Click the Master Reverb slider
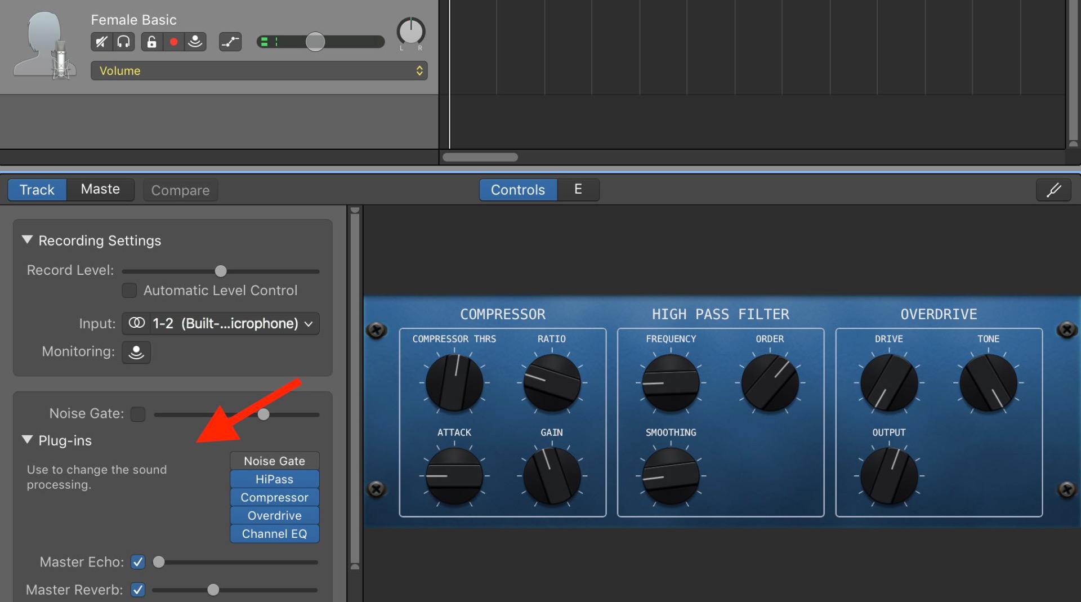Screen dimensions: 1081x602 [x=235, y=590]
